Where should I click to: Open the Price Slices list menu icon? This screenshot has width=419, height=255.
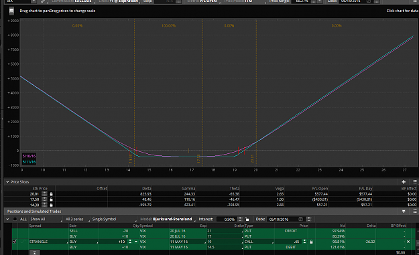(x=415, y=182)
